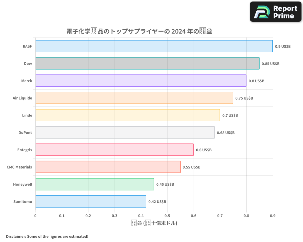Click the 0.9 US$B value label
The image size is (303, 242).
tap(282, 46)
